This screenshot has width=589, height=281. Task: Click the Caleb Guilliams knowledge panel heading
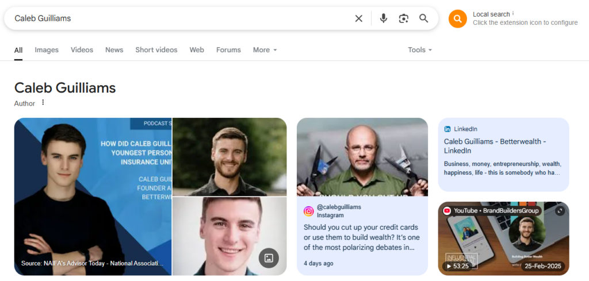point(65,88)
